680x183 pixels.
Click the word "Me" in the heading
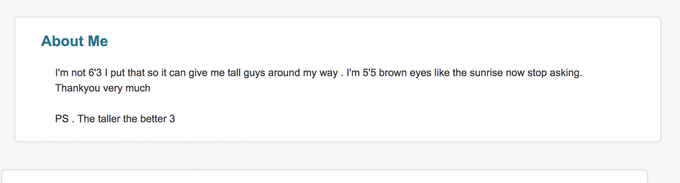[x=98, y=41]
